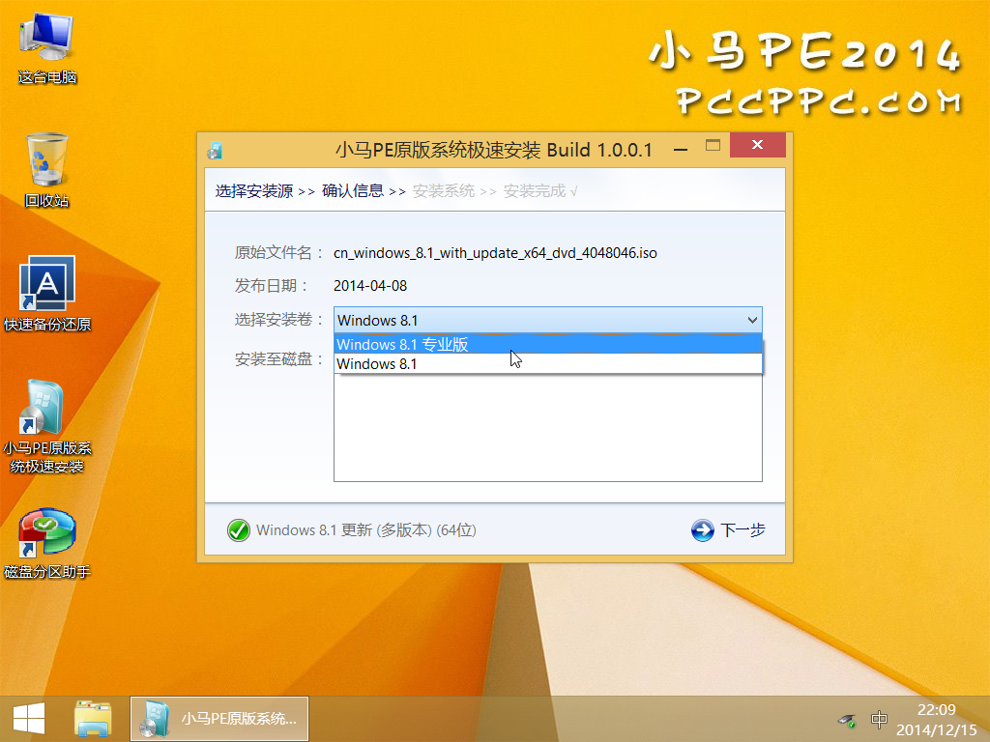Select the plain Windows 8.1 list option
This screenshot has width=990, height=742.
click(547, 364)
